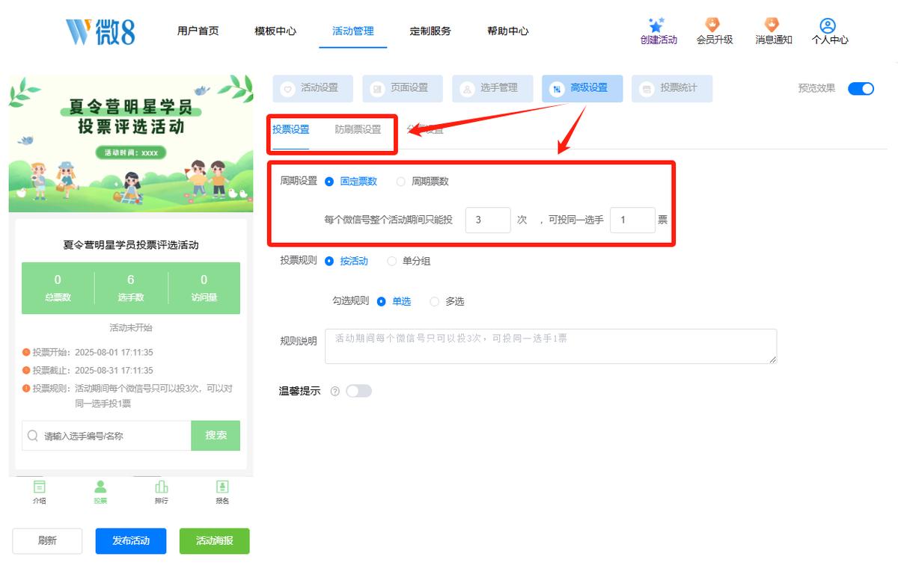Viewport: 898px width, 580px height.
Task: Click the 温馨提示 help question icon
Action: pyautogui.click(x=335, y=392)
